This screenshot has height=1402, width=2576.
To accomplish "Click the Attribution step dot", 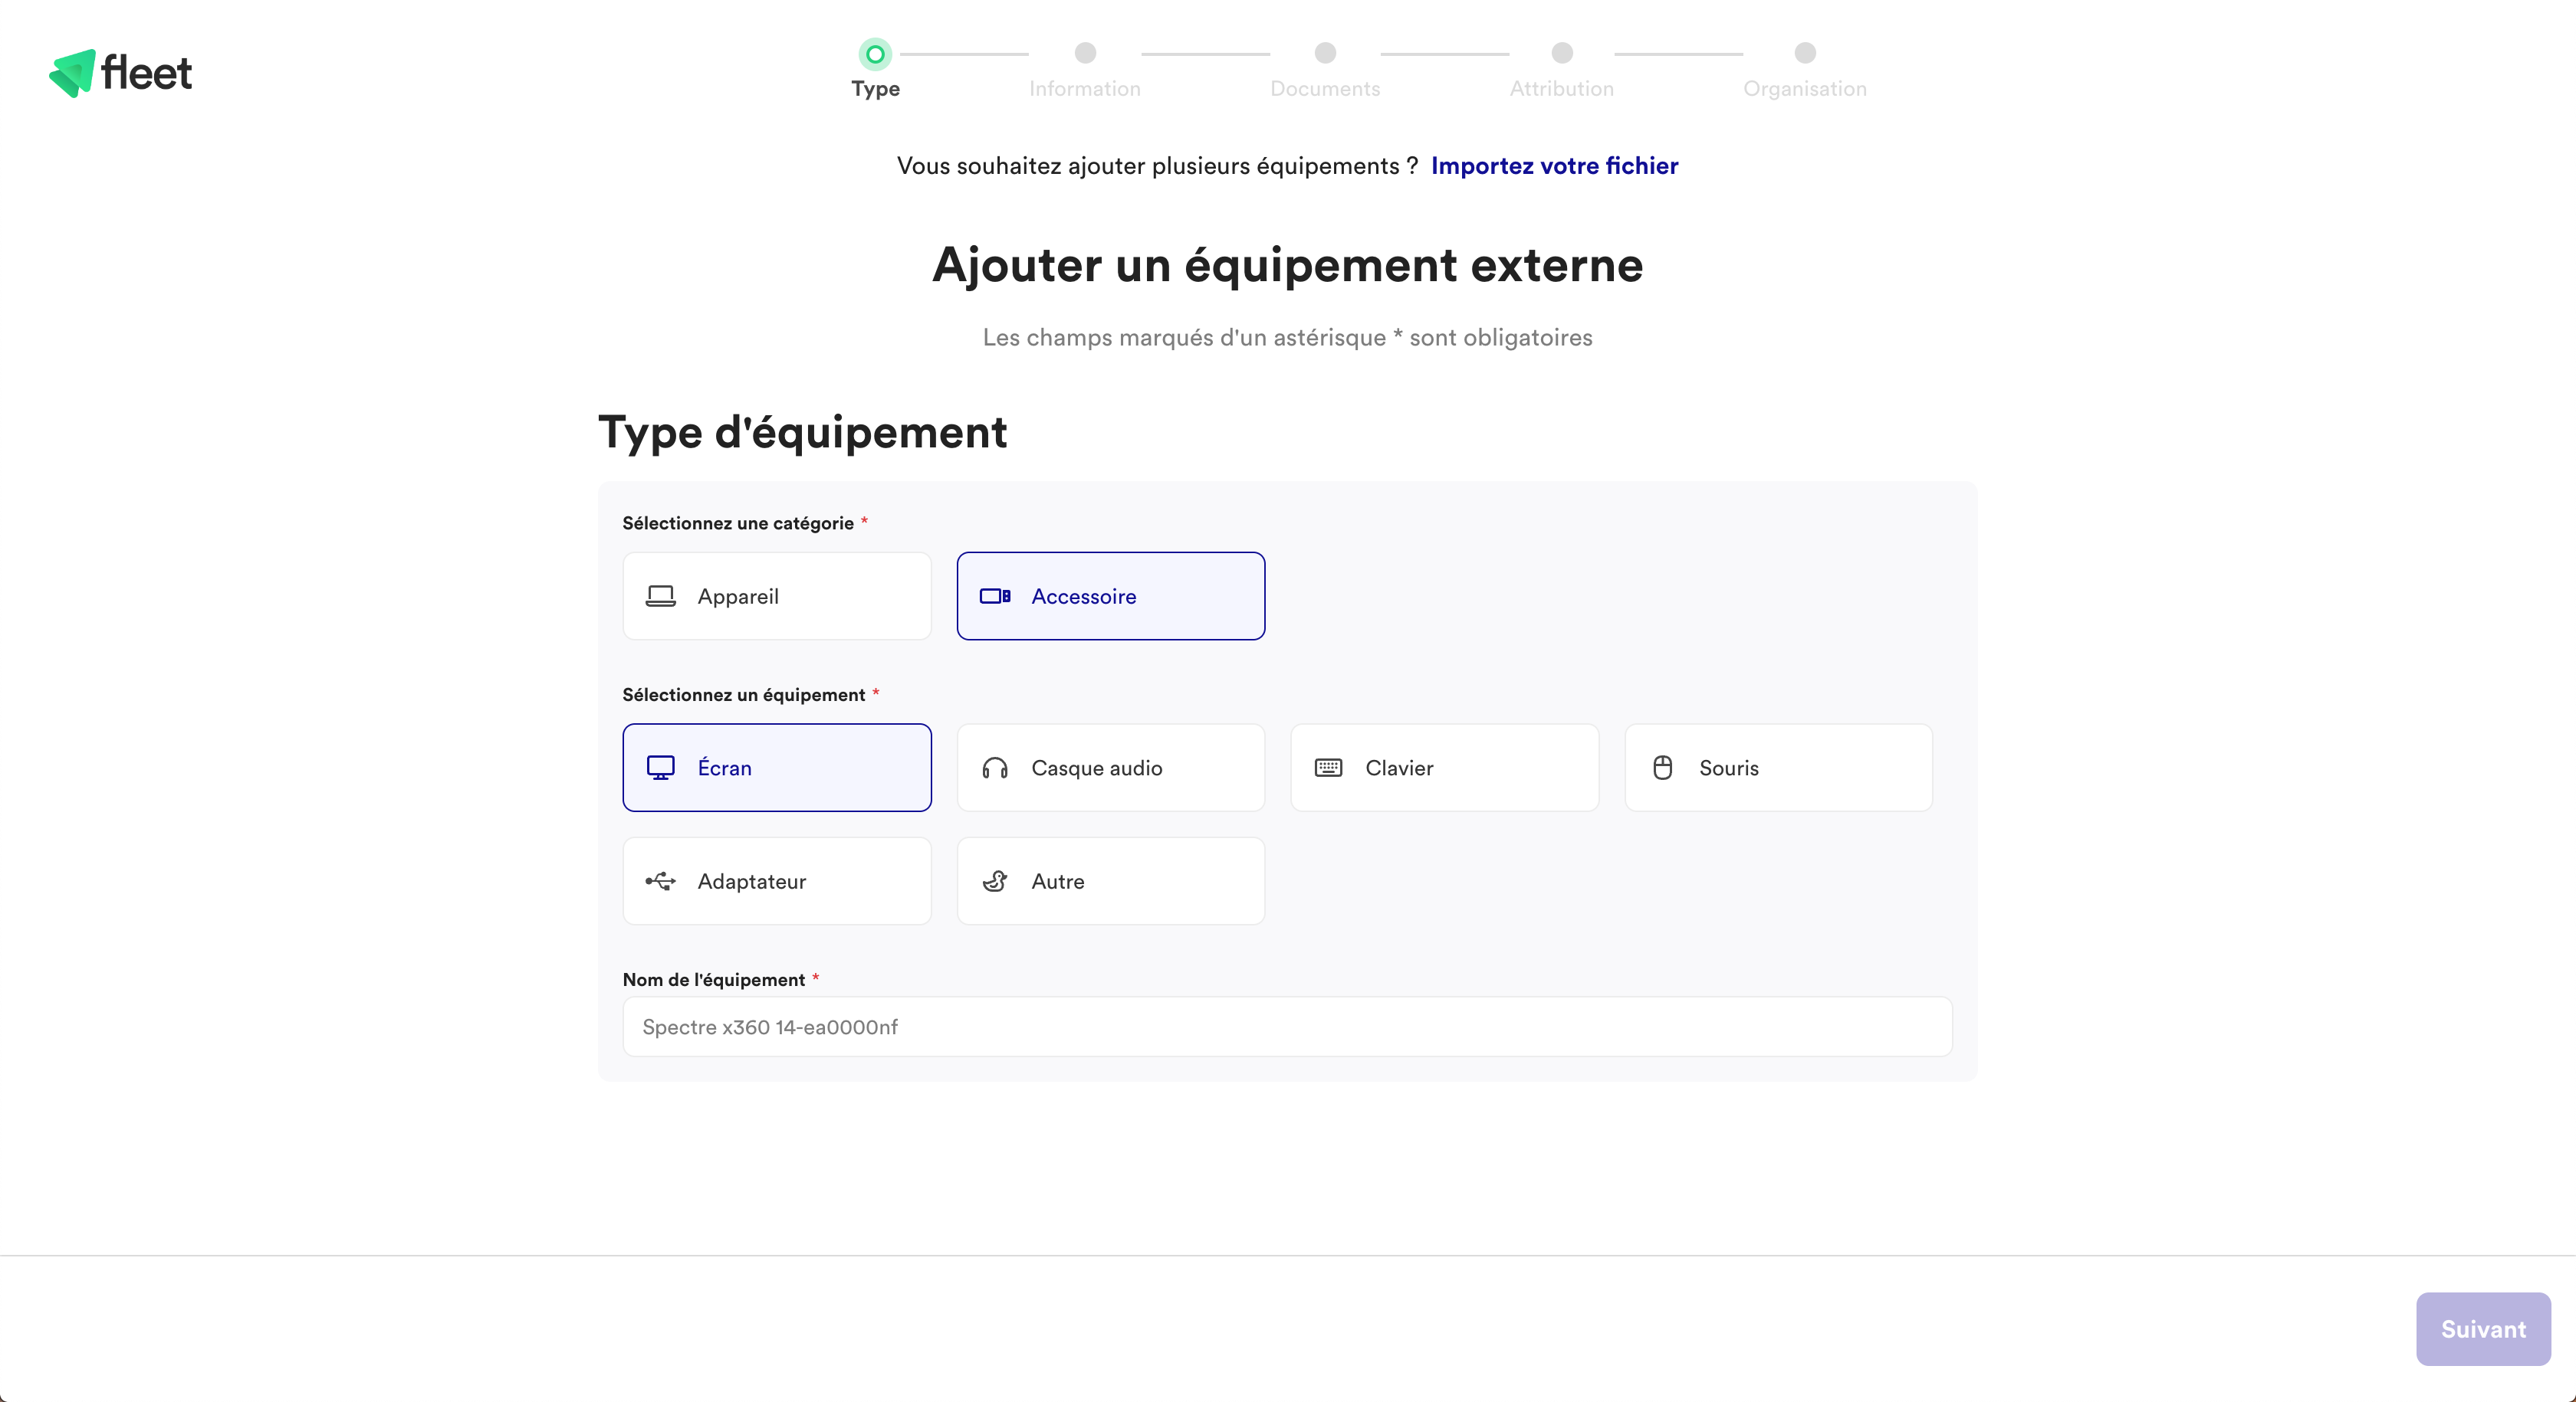I will 1562,53.
